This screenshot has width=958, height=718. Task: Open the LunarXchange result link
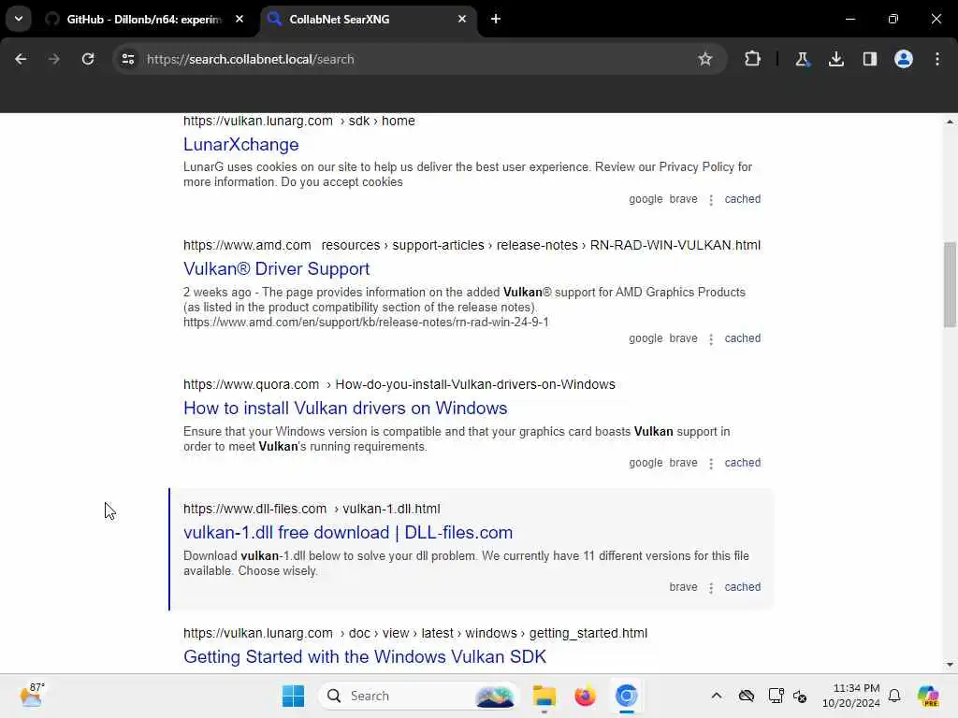click(241, 145)
